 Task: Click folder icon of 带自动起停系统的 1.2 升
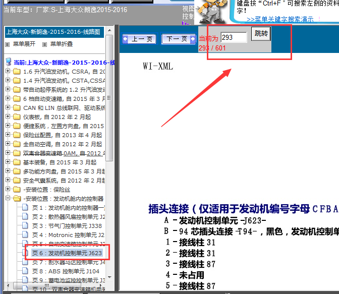17,89
